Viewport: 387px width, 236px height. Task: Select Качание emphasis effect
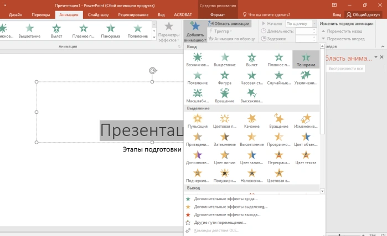tap(252, 121)
